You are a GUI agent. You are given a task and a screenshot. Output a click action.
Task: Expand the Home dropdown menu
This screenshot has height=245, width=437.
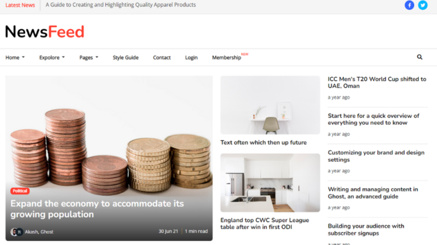point(15,57)
